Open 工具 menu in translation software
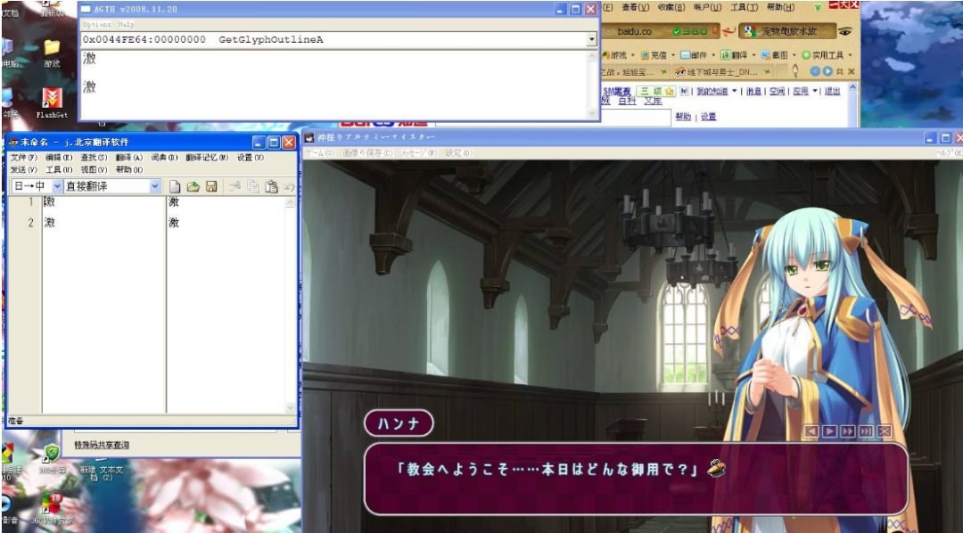The height and width of the screenshot is (533, 963). 58,169
